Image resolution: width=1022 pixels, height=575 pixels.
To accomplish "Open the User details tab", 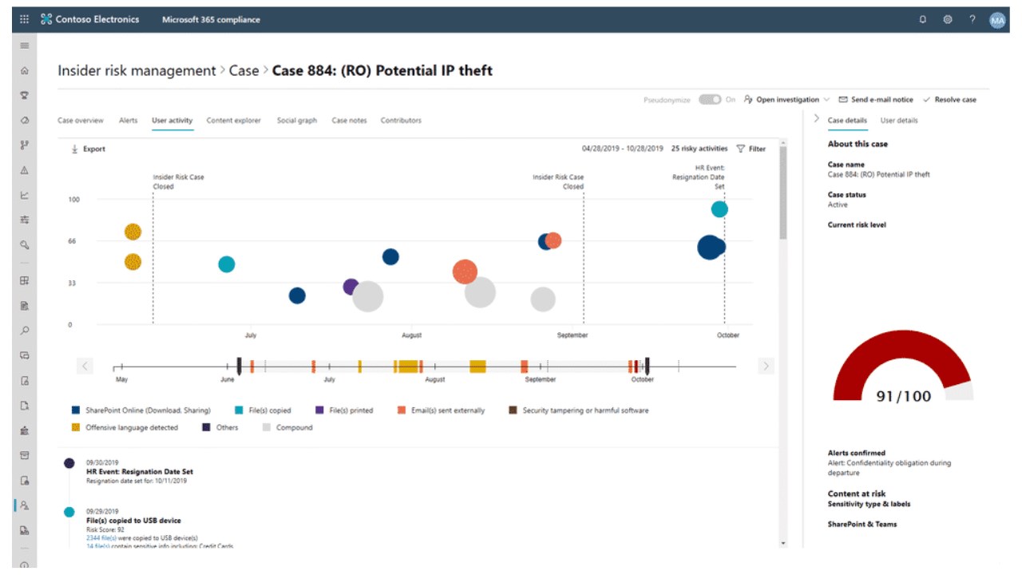I will (x=899, y=121).
